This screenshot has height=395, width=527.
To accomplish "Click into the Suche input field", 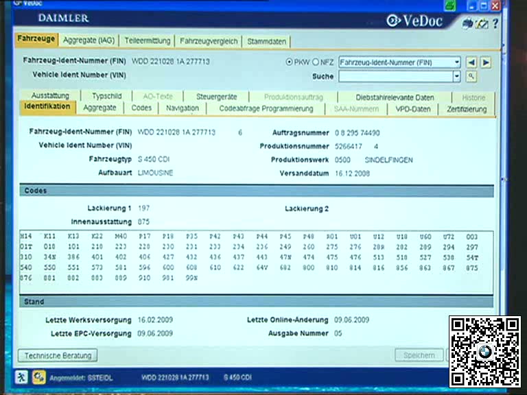I will click(395, 77).
